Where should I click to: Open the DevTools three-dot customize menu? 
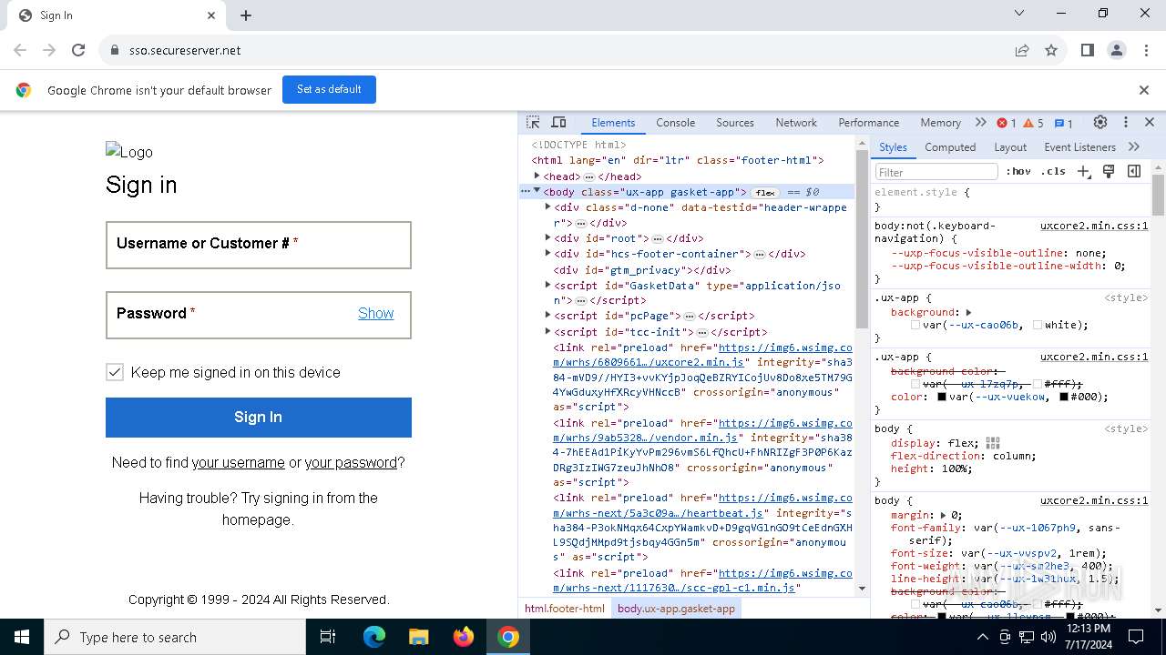coord(1126,123)
